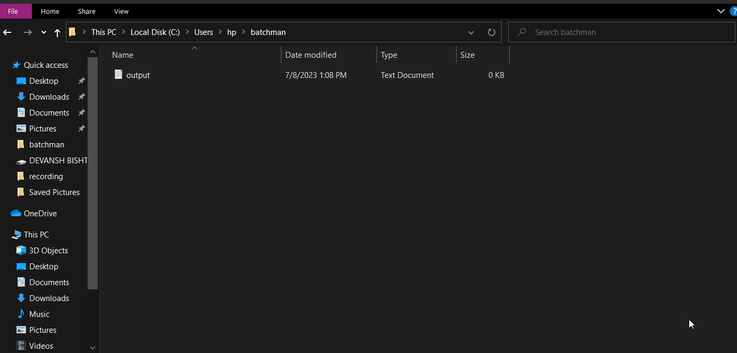Click pin icon next to Quick access Documents
Viewport: 737px width, 353px height.
coord(81,112)
